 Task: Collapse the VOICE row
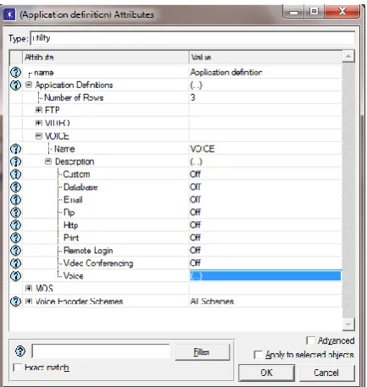tap(39, 136)
